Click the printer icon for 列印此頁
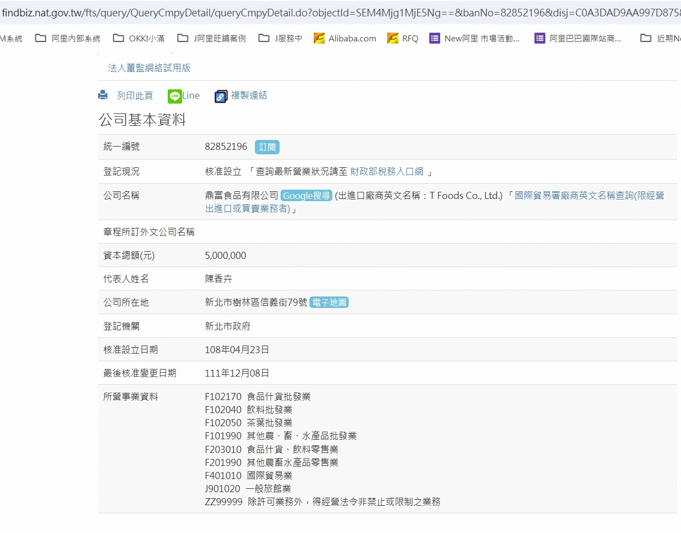Image resolution: width=681 pixels, height=533 pixels. (103, 95)
